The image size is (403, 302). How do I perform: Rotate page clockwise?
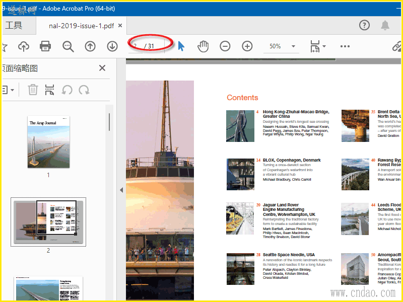[84, 90]
